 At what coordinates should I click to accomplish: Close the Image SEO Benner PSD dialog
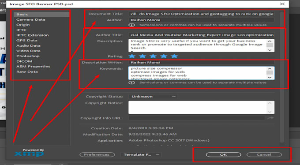coord(282,4)
